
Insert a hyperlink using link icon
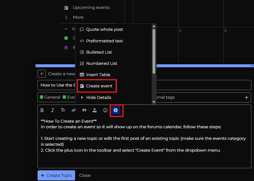point(74,110)
